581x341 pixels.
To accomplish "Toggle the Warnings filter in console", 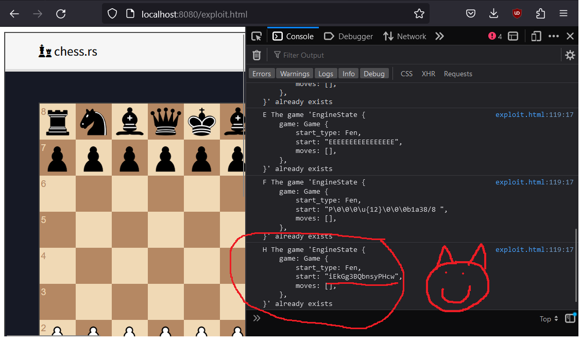I will tap(295, 74).
